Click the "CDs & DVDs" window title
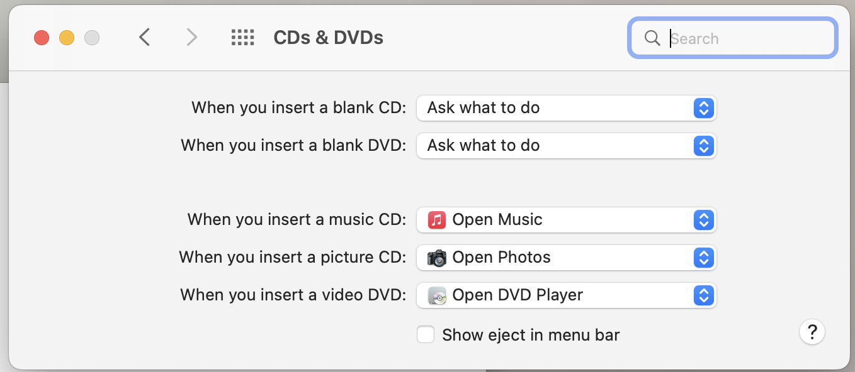The image size is (855, 372). pyautogui.click(x=328, y=38)
